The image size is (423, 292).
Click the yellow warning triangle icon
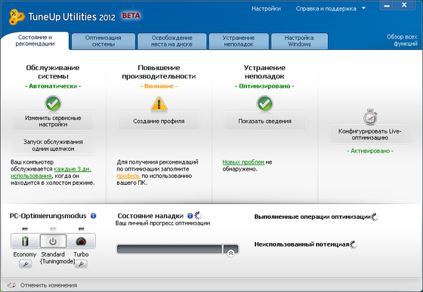point(159,104)
